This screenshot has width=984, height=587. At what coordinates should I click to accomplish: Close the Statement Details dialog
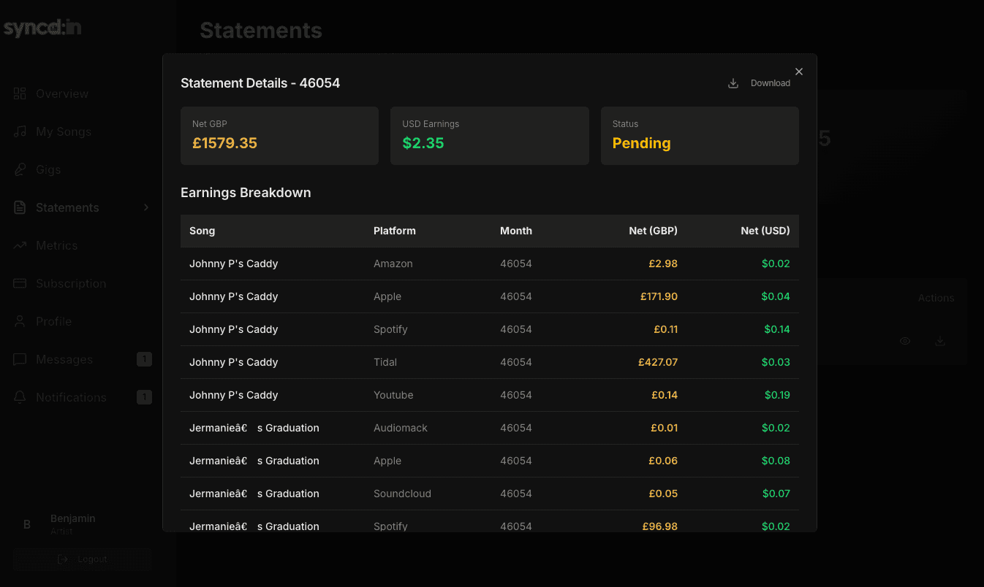click(x=799, y=72)
